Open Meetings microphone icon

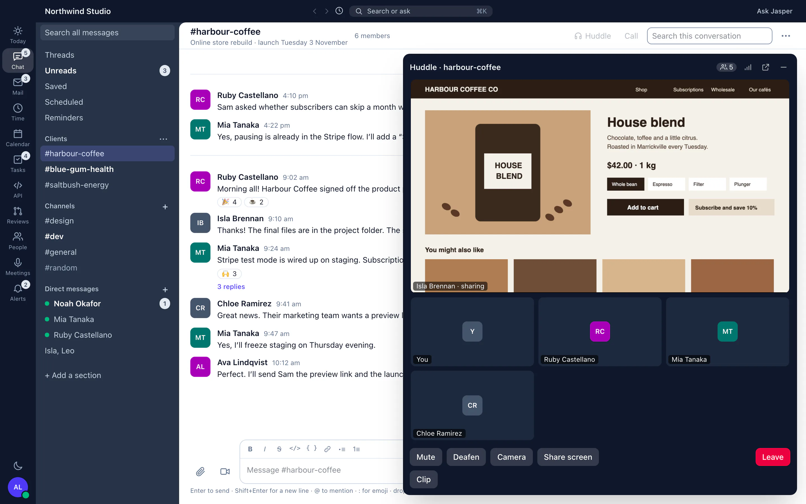coord(18,267)
